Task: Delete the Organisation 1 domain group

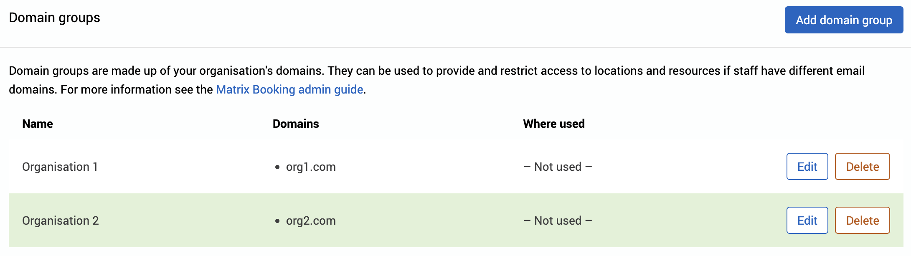Action: point(862,166)
